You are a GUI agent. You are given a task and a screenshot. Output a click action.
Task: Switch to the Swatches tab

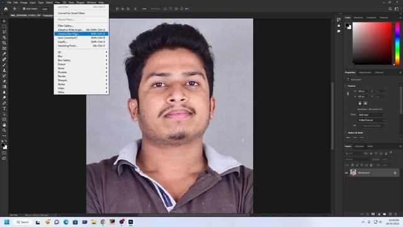pos(358,18)
